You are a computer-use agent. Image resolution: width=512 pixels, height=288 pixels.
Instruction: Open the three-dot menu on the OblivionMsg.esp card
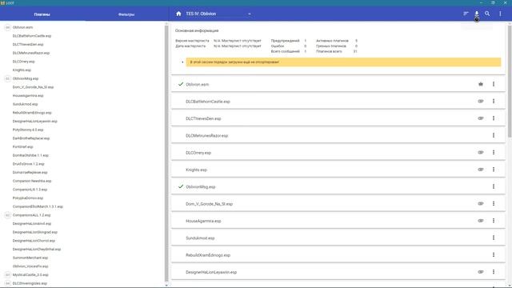(494, 186)
